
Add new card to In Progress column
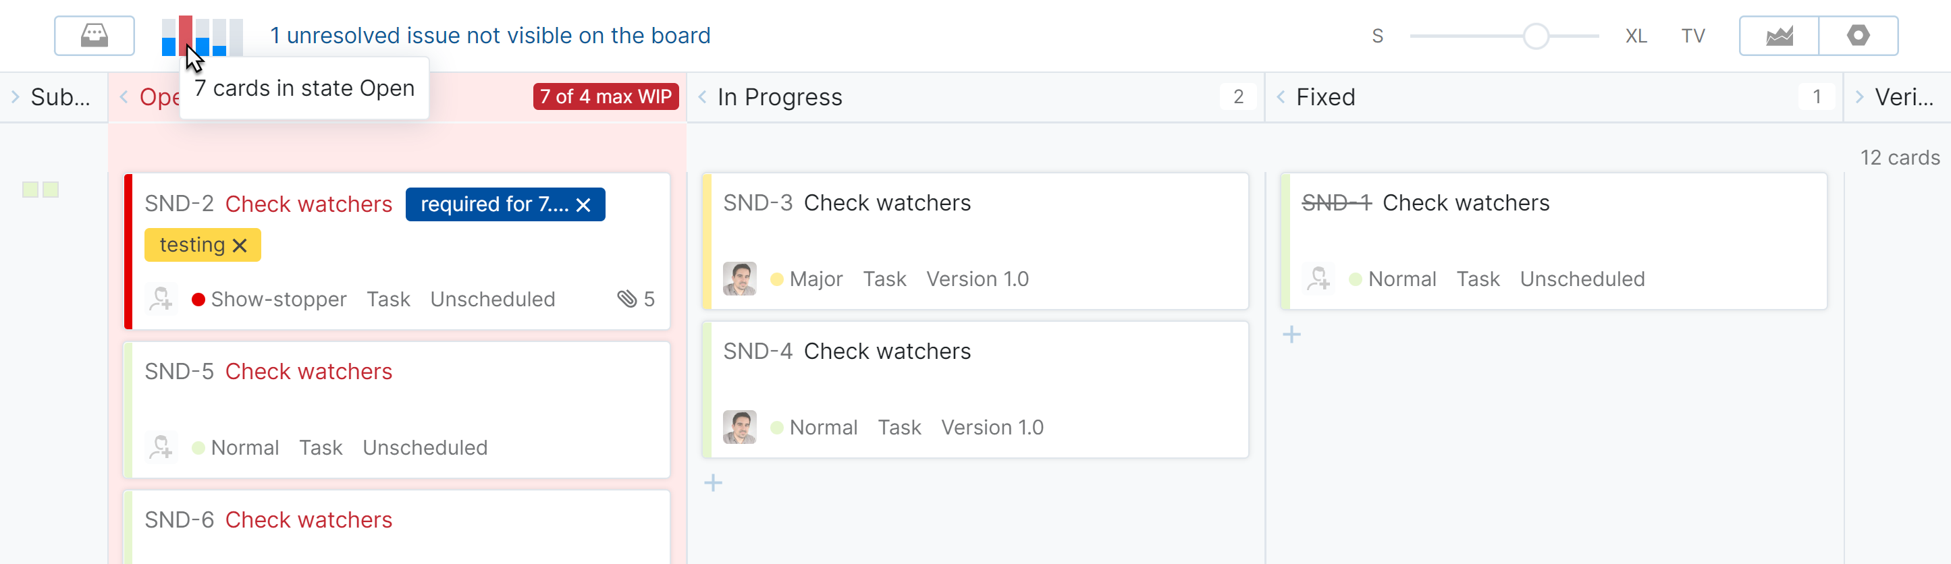(714, 483)
